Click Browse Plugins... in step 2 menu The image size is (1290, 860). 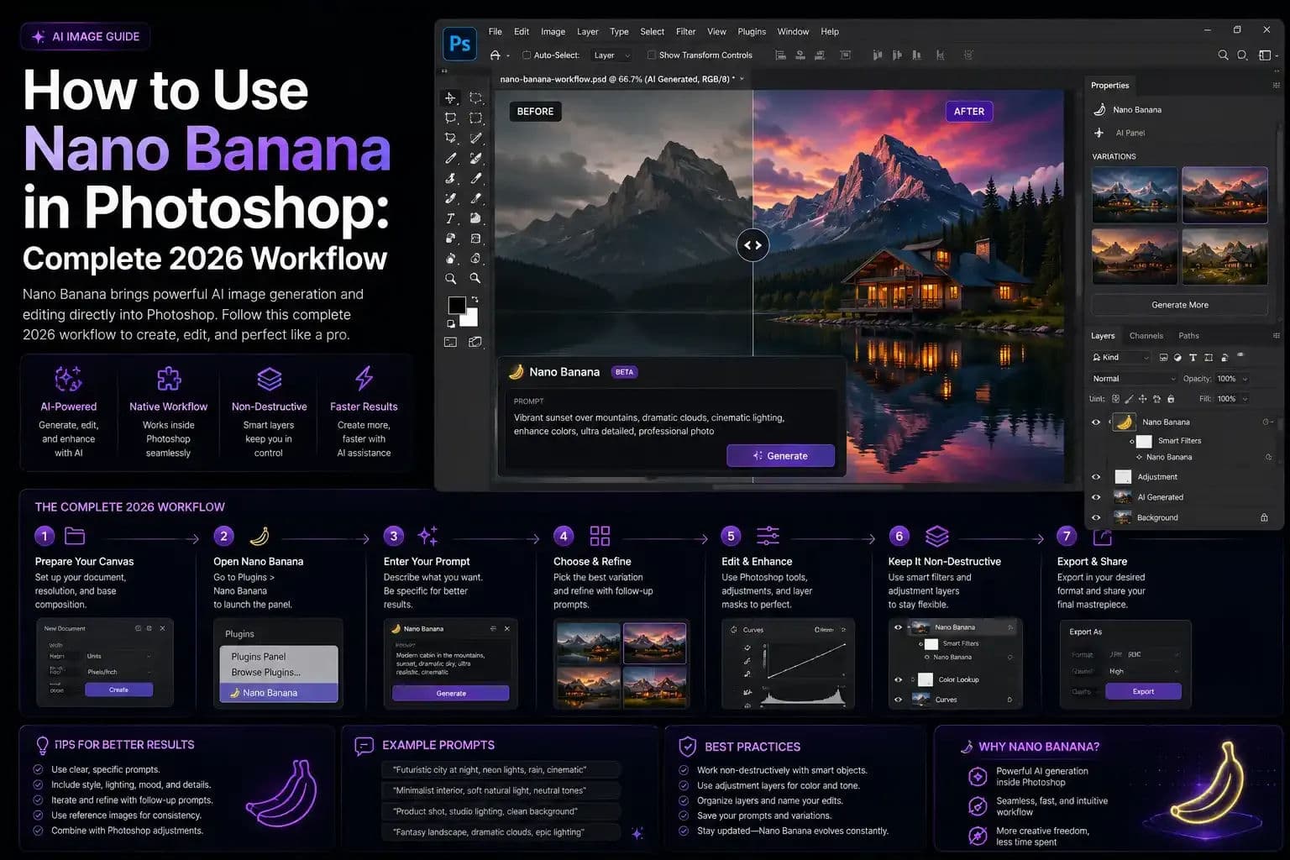[265, 673]
